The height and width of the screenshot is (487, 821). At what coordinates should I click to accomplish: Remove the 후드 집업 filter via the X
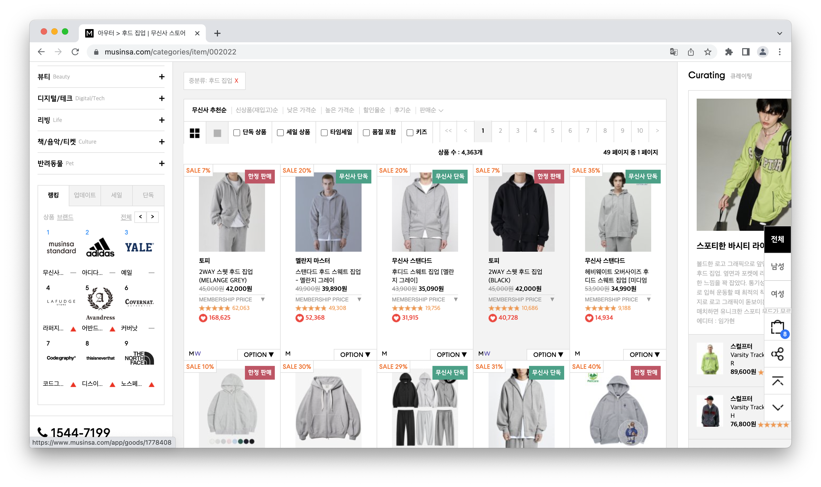pos(236,81)
